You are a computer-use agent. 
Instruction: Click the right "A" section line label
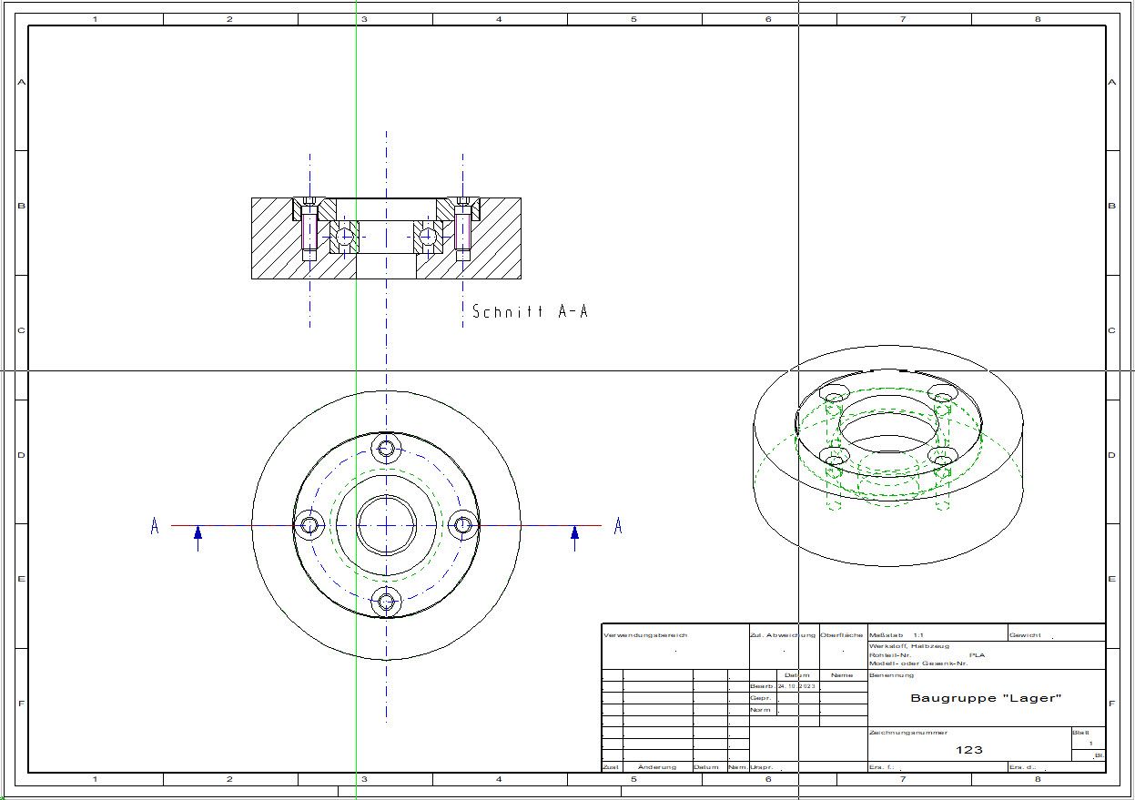tap(618, 526)
